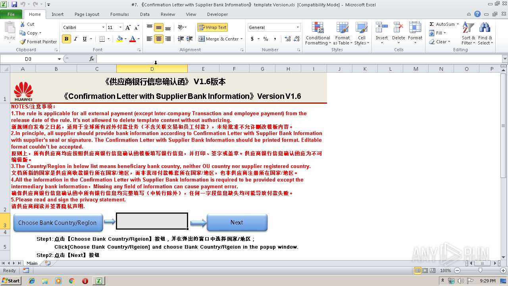Switch to the Data tab

145,14
